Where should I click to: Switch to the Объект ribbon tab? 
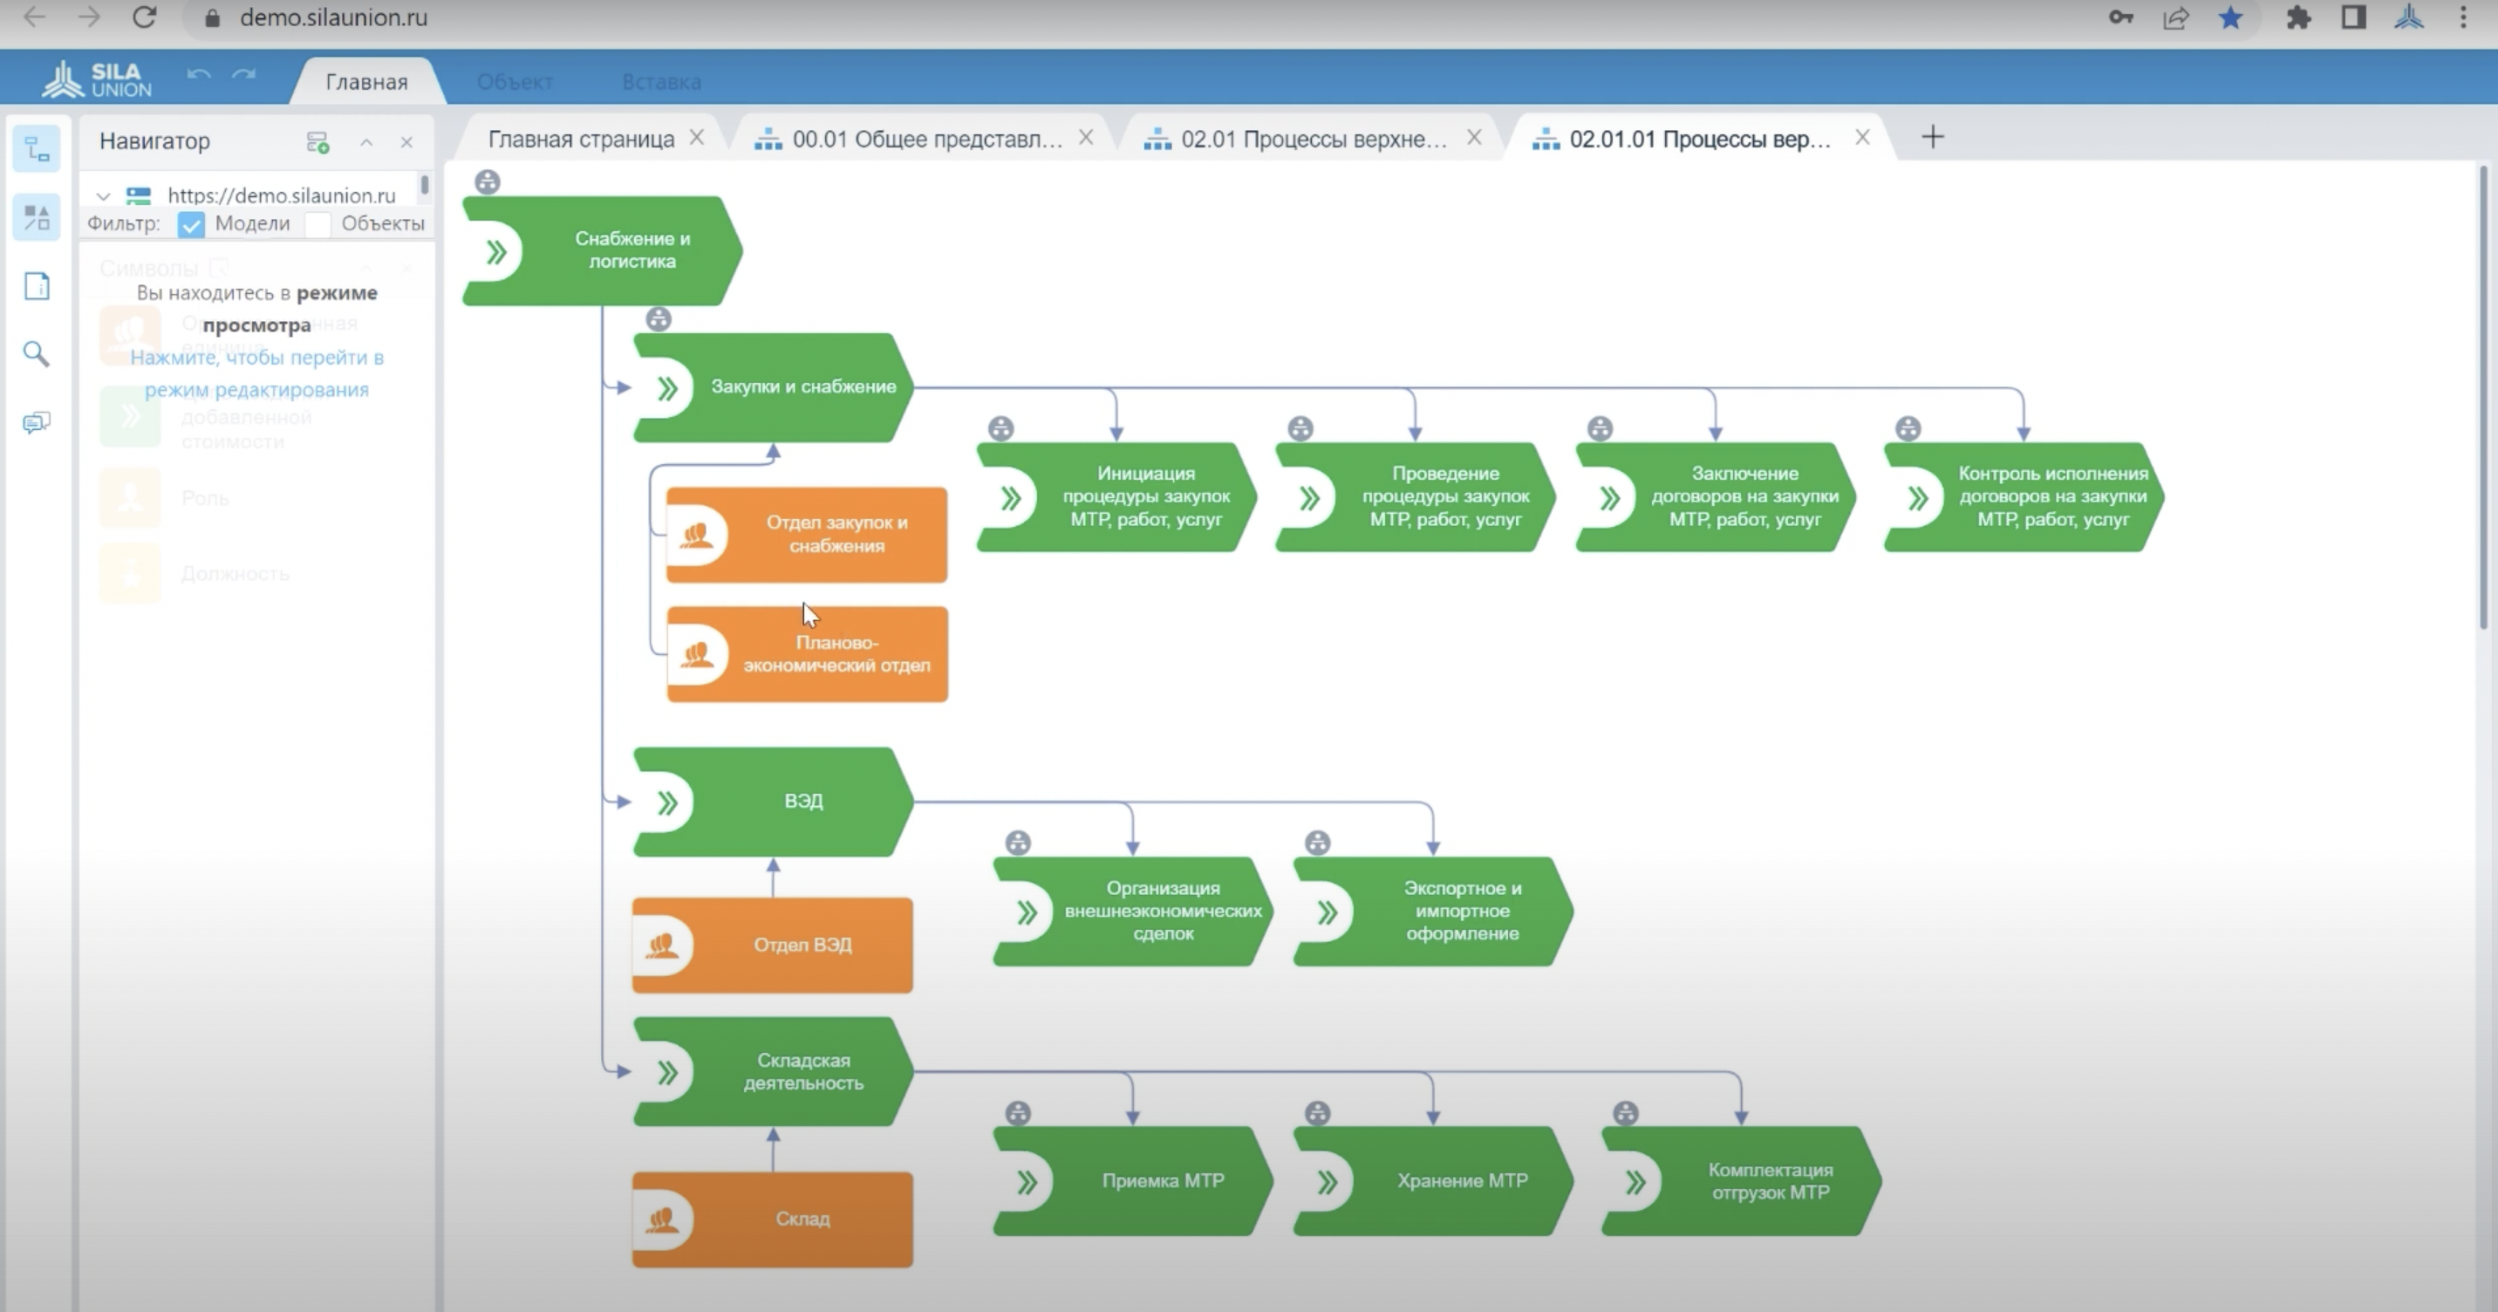(x=514, y=82)
